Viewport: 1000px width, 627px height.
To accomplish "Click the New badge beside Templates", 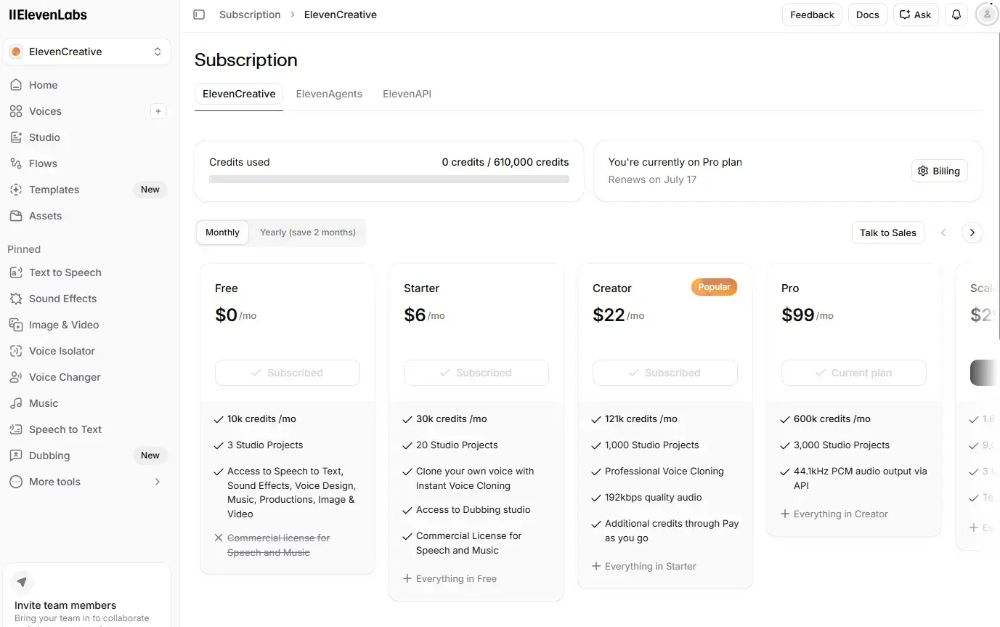I will tap(150, 190).
